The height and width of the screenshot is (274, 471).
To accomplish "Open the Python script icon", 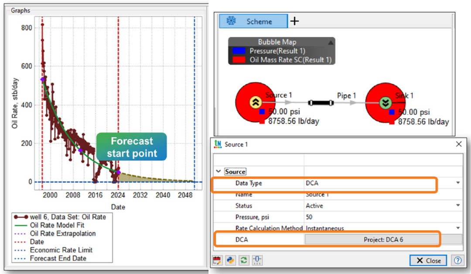I will [231, 260].
